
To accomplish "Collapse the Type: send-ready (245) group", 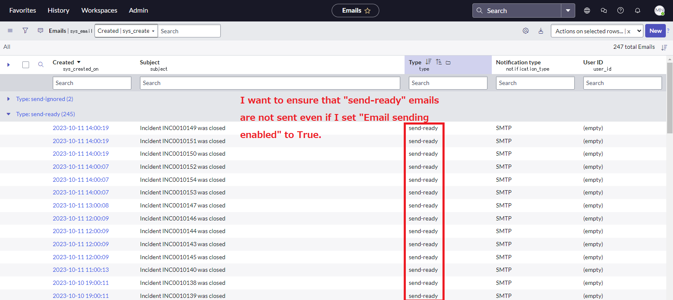I will 8,114.
